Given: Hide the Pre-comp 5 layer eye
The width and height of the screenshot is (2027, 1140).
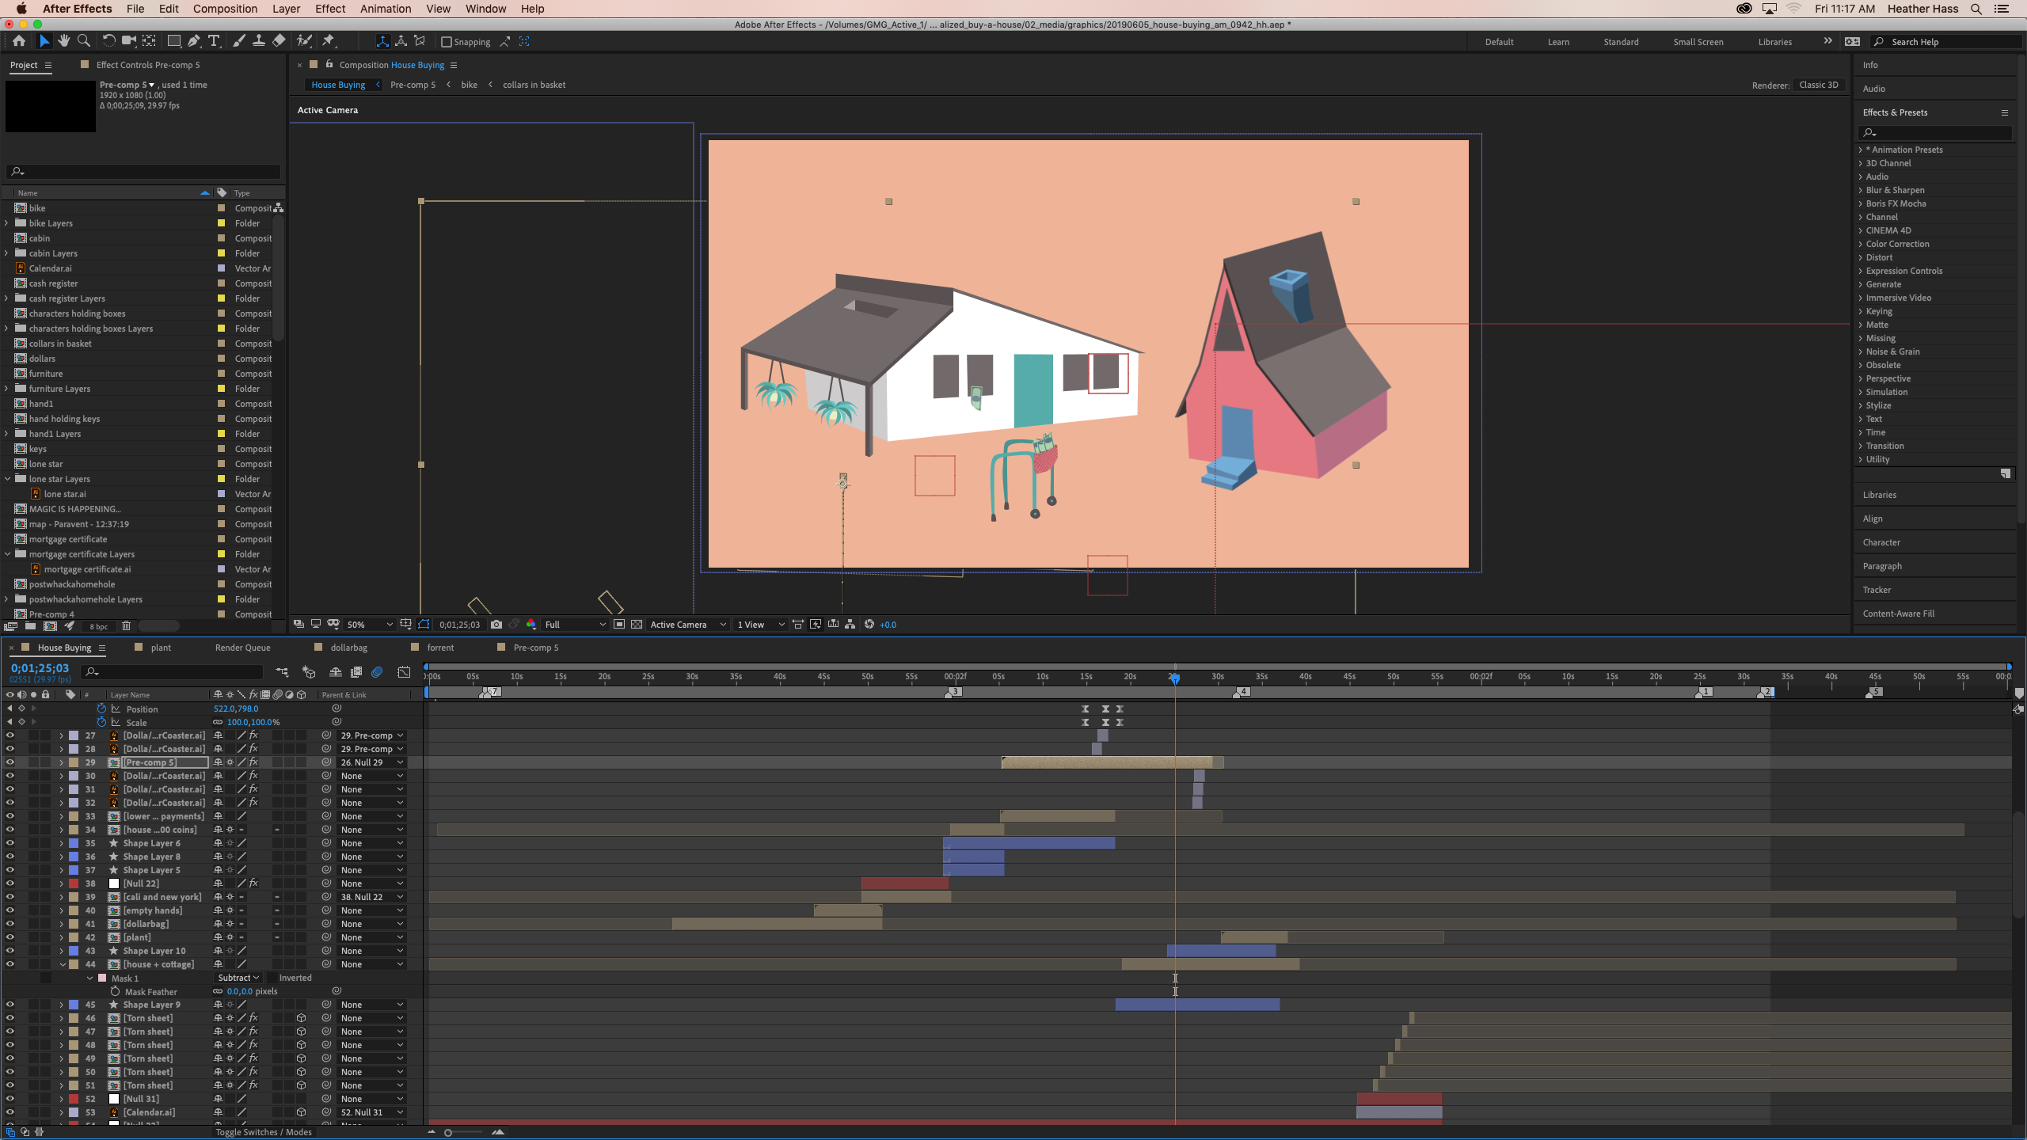Looking at the screenshot, I should 10,762.
